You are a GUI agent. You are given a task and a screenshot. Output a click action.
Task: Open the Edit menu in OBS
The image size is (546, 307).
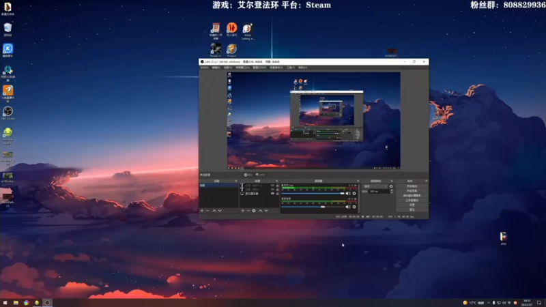[216, 68]
